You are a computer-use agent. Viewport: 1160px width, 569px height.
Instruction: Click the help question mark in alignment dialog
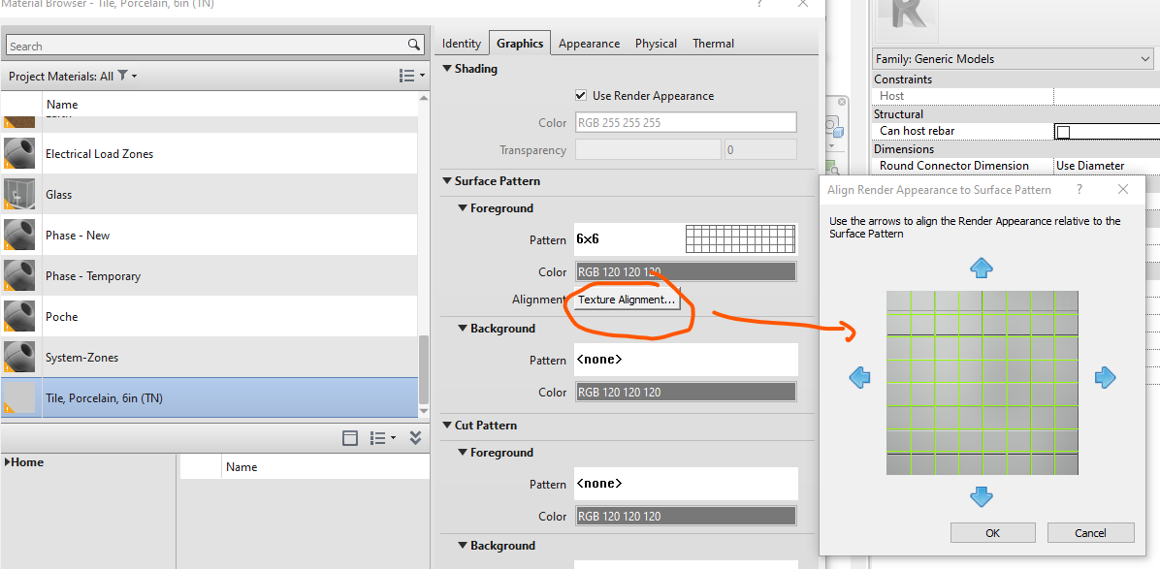[1079, 190]
